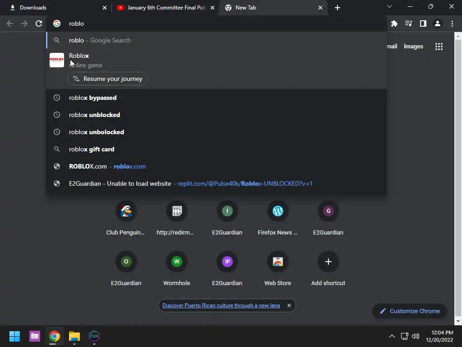Open Chrome's three-dot menu
This screenshot has width=462, height=347.
pos(452,23)
